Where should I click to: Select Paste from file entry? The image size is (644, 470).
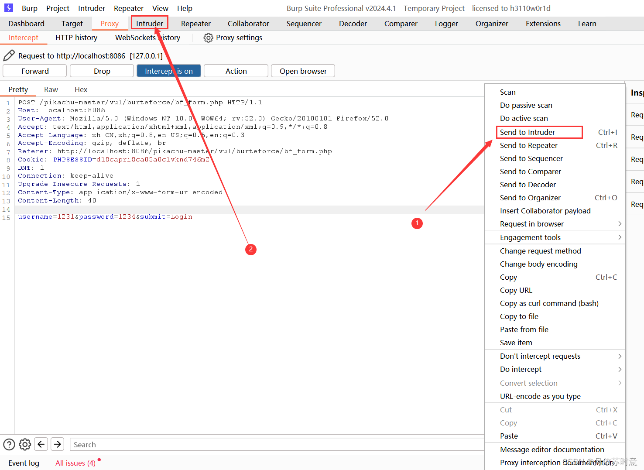coord(555,329)
